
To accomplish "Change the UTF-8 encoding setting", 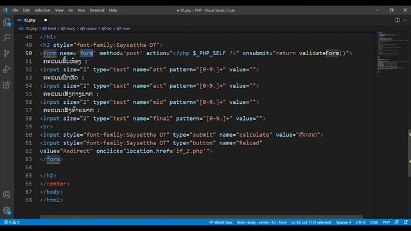I will coord(360,223).
